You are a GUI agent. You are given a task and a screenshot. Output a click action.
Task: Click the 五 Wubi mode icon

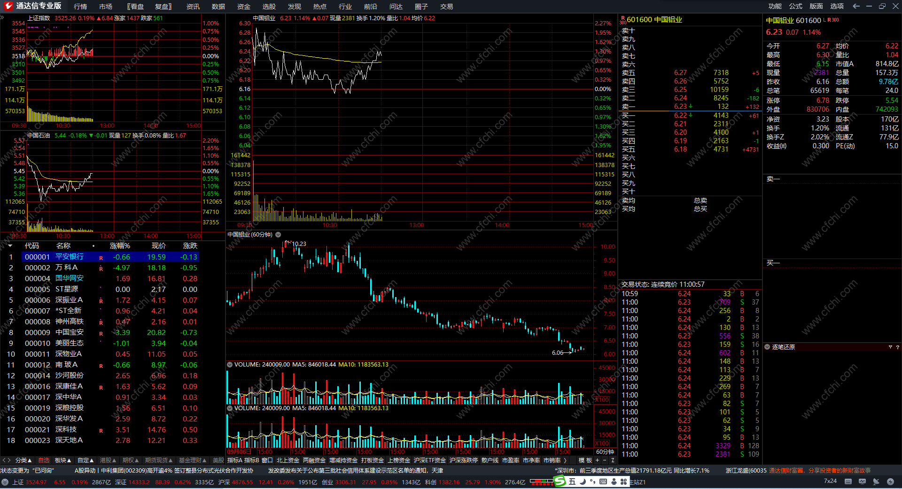pyautogui.click(x=572, y=481)
